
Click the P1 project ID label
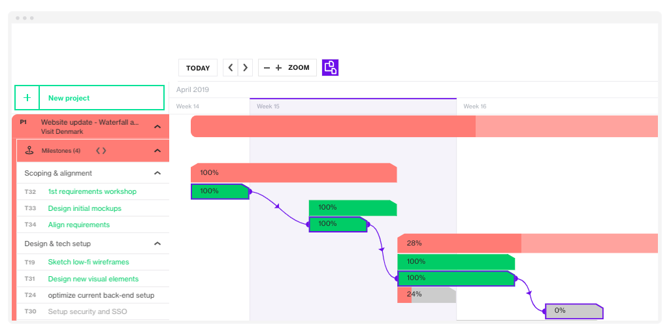(23, 122)
